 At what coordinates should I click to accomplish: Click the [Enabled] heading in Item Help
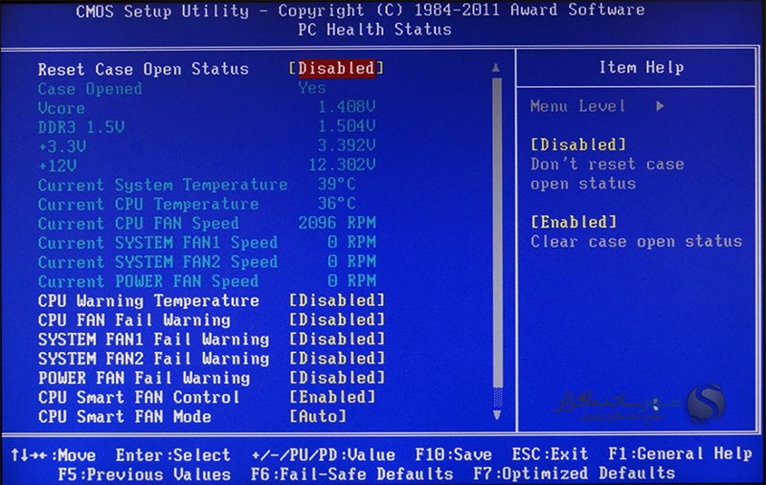[x=574, y=222]
